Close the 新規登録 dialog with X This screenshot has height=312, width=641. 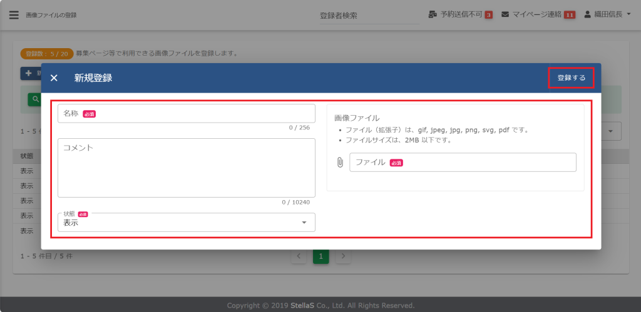click(x=54, y=78)
